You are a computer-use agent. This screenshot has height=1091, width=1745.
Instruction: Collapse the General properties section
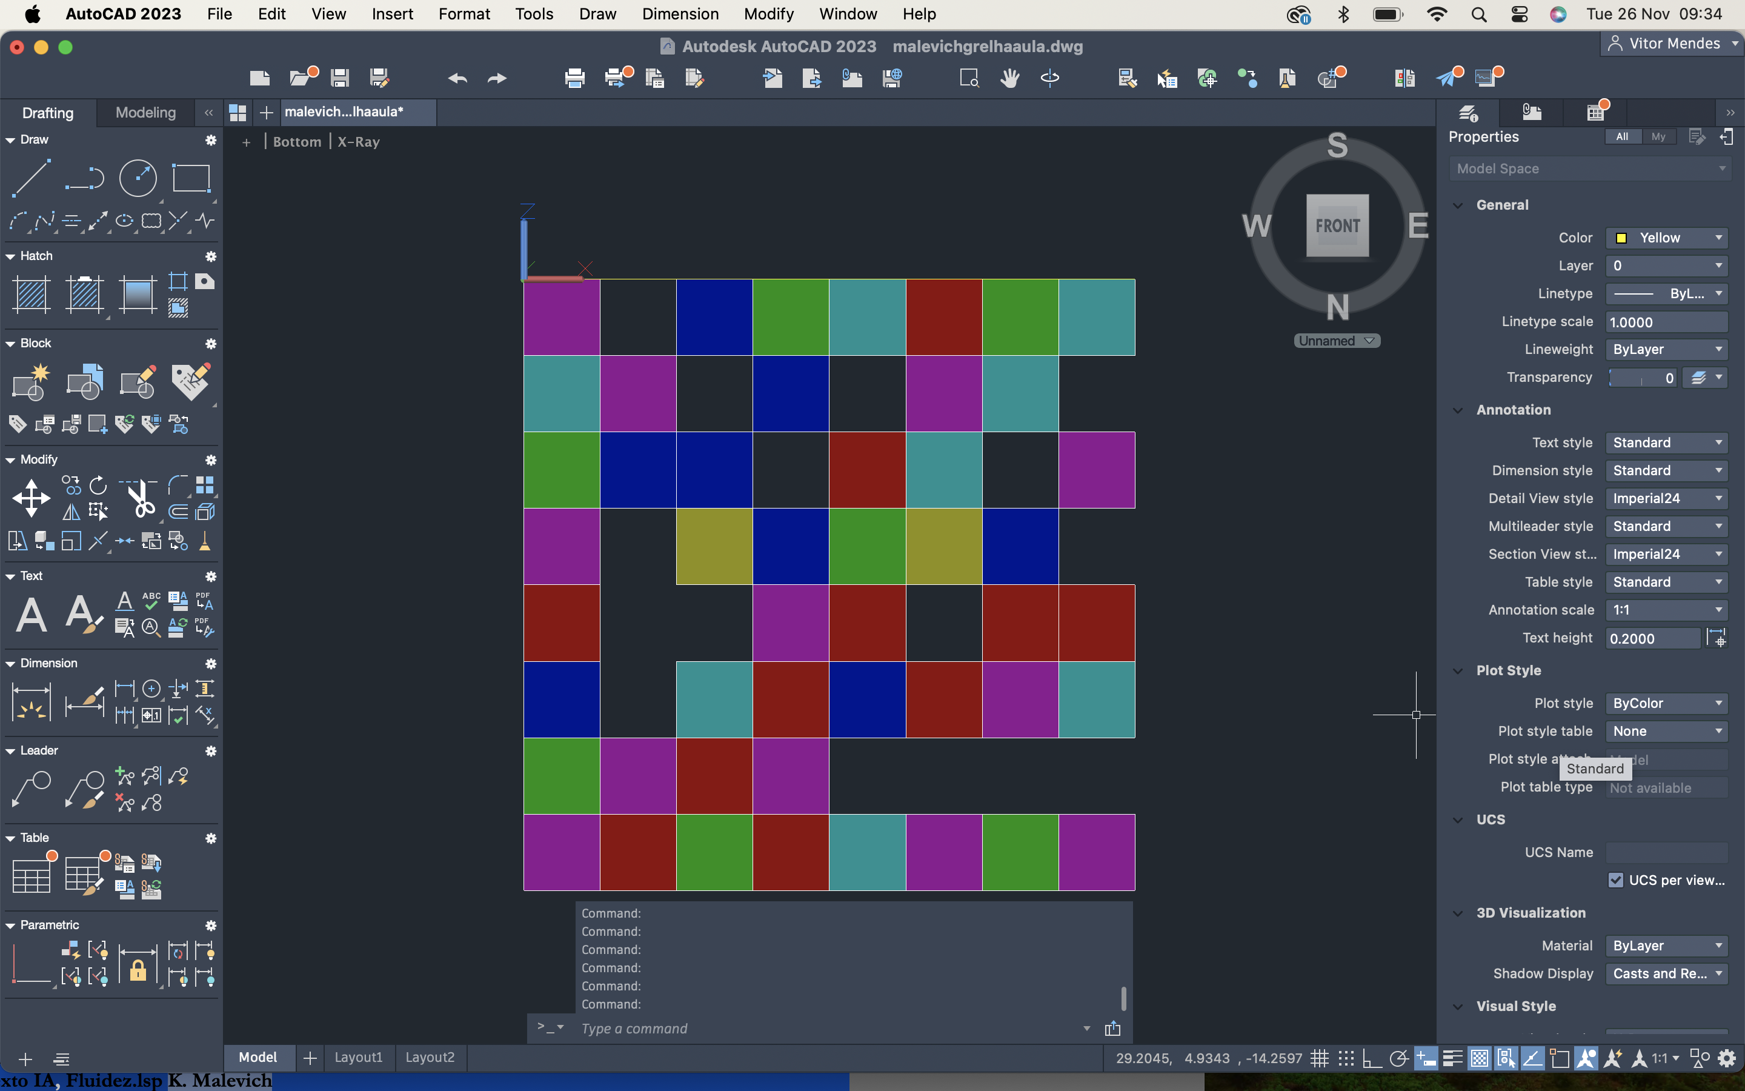pyautogui.click(x=1457, y=205)
